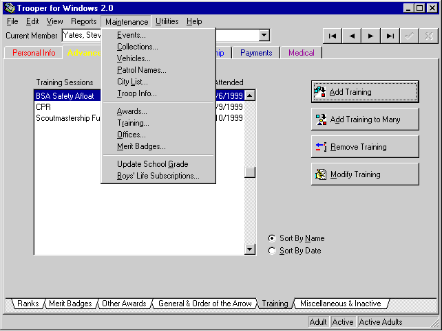The image size is (442, 331).
Task: Click Add Training to Many button
Action: point(365,119)
